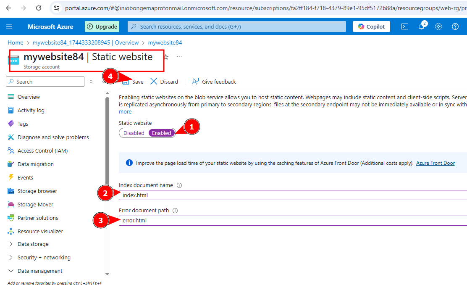
Task: Click the info icon next to Index document name
Action: pyautogui.click(x=179, y=185)
